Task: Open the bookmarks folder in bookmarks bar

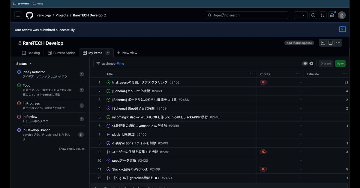Action: 21,4
